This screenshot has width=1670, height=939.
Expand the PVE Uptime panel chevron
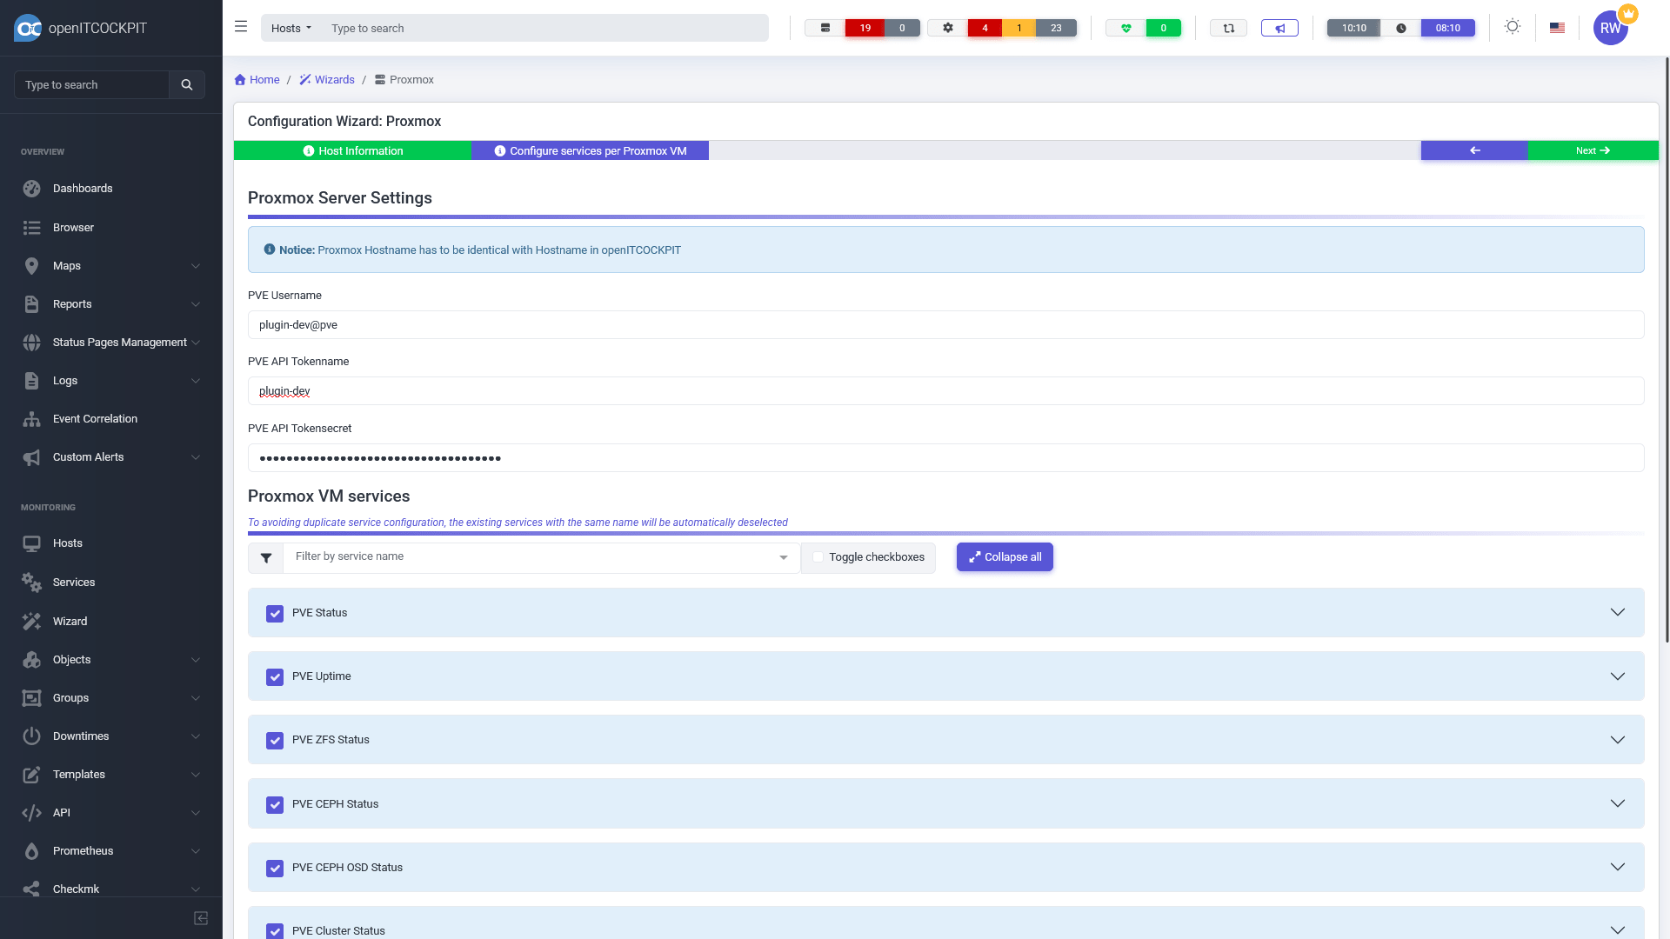point(1617,676)
